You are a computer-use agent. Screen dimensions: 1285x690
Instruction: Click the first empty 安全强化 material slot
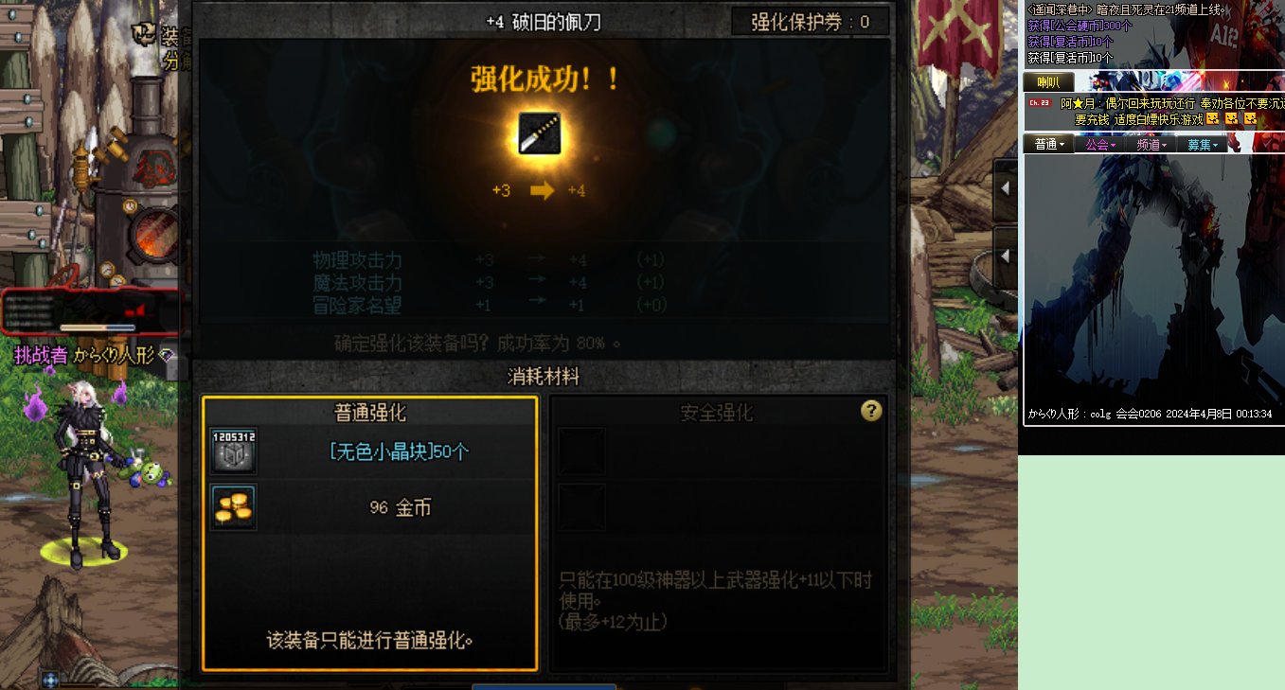(581, 451)
